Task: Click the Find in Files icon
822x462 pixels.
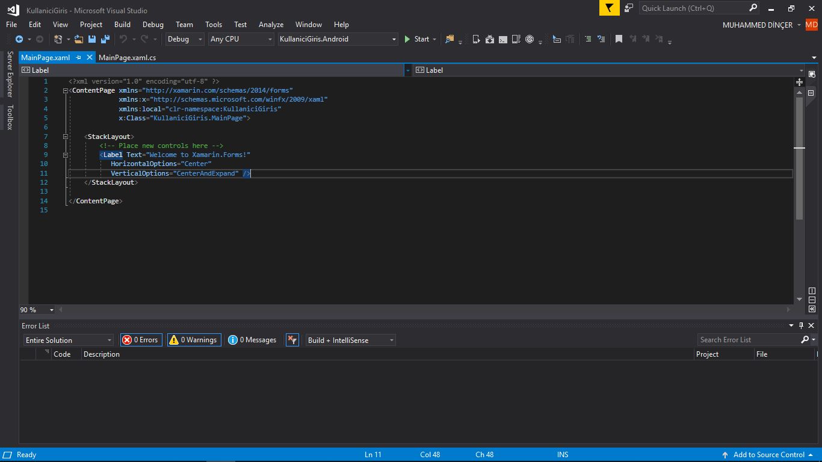Action: pos(450,39)
